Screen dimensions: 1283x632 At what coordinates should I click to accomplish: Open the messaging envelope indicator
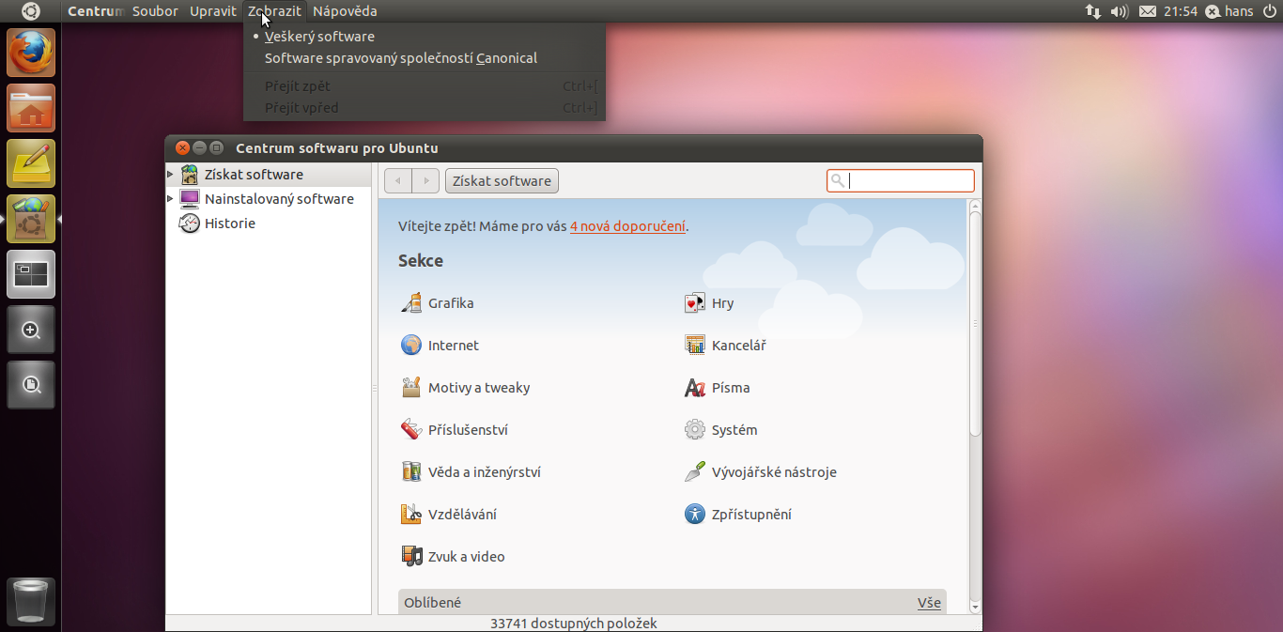click(1147, 11)
